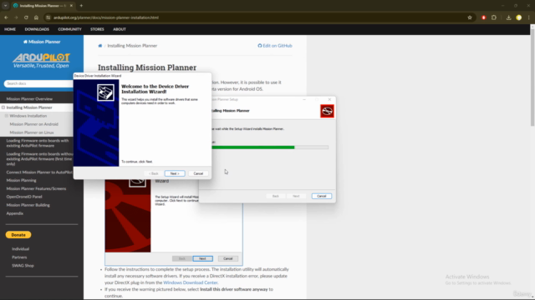Open Partners link in sidebar
535x300 pixels.
[x=19, y=257]
